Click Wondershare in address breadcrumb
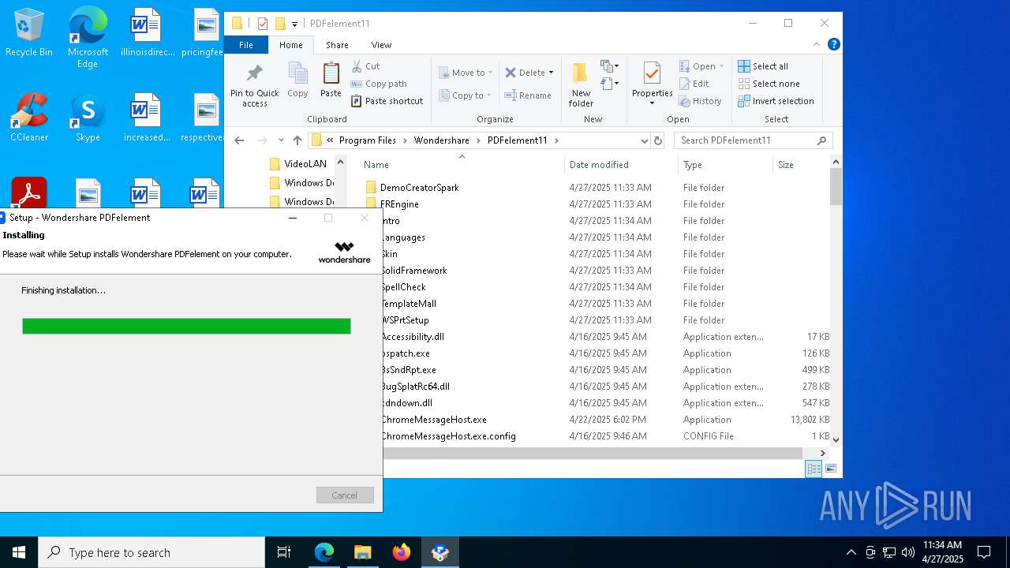This screenshot has height=568, width=1010. coord(441,140)
